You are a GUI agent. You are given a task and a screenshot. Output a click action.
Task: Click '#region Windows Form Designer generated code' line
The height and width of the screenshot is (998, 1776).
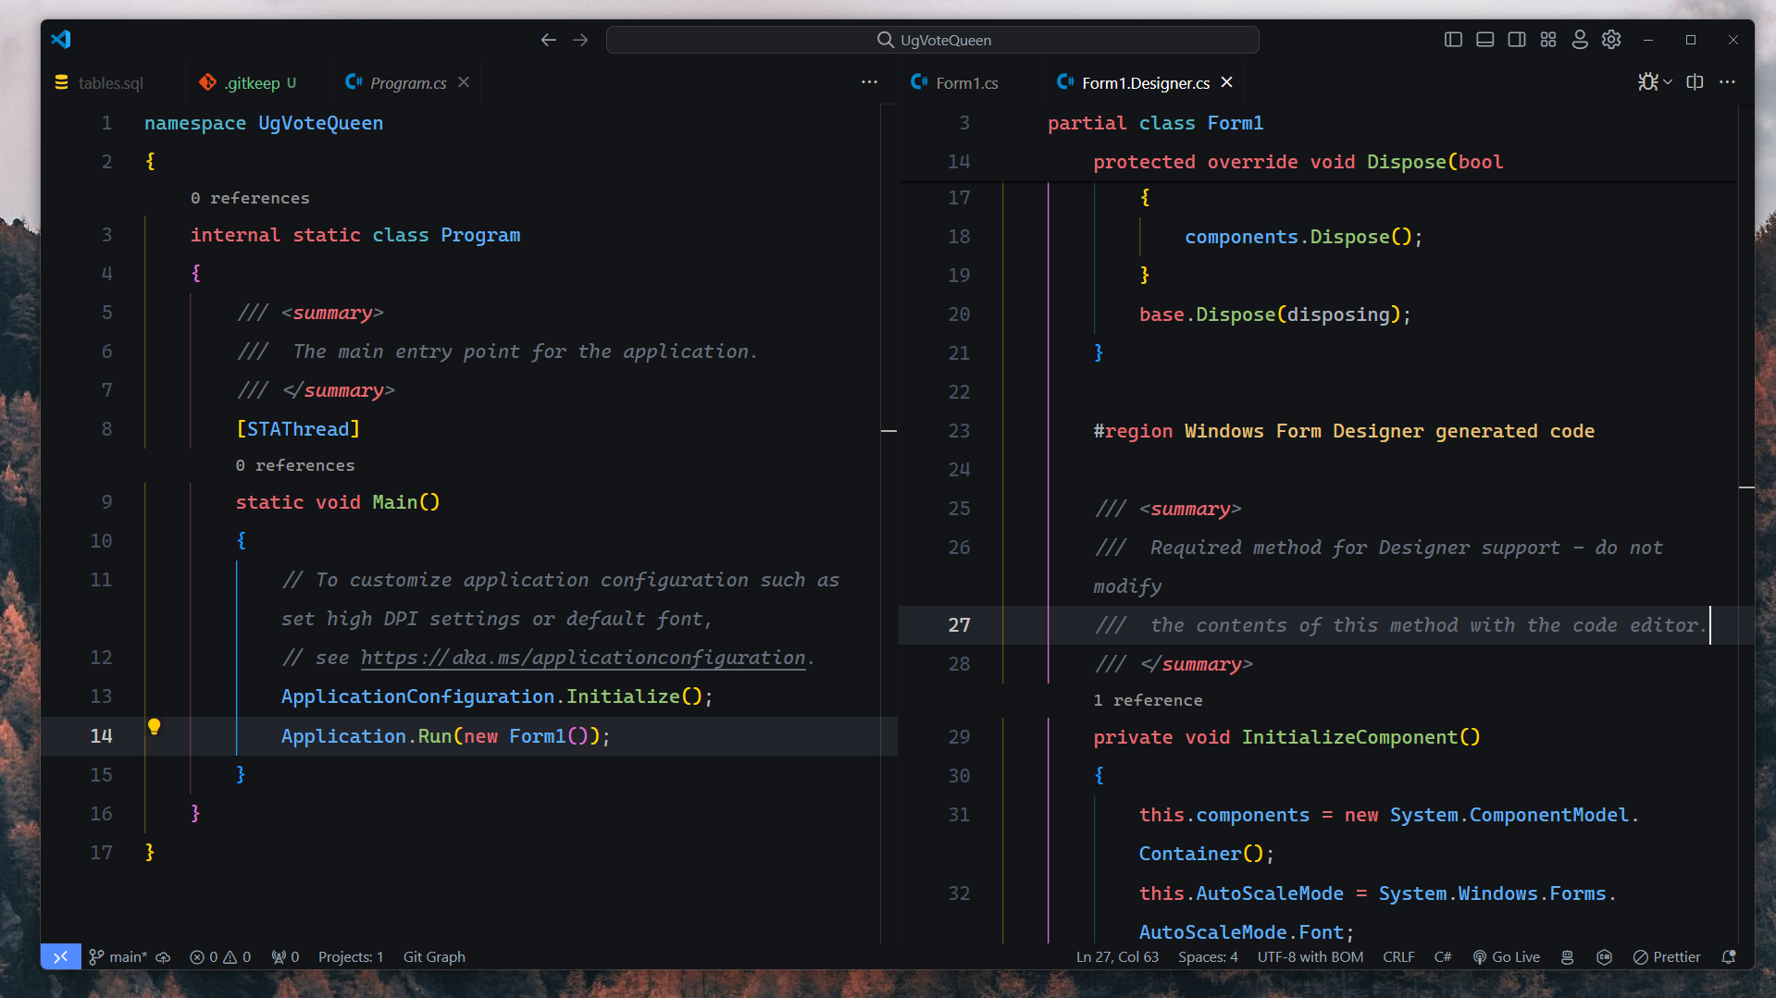(1344, 431)
